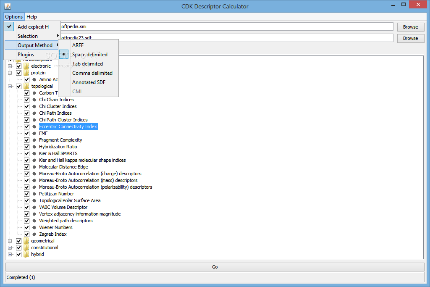
Task: Select the Space delimited radio option
Action: [64, 54]
